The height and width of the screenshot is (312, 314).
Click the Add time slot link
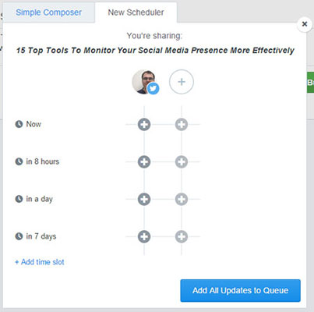(40, 262)
